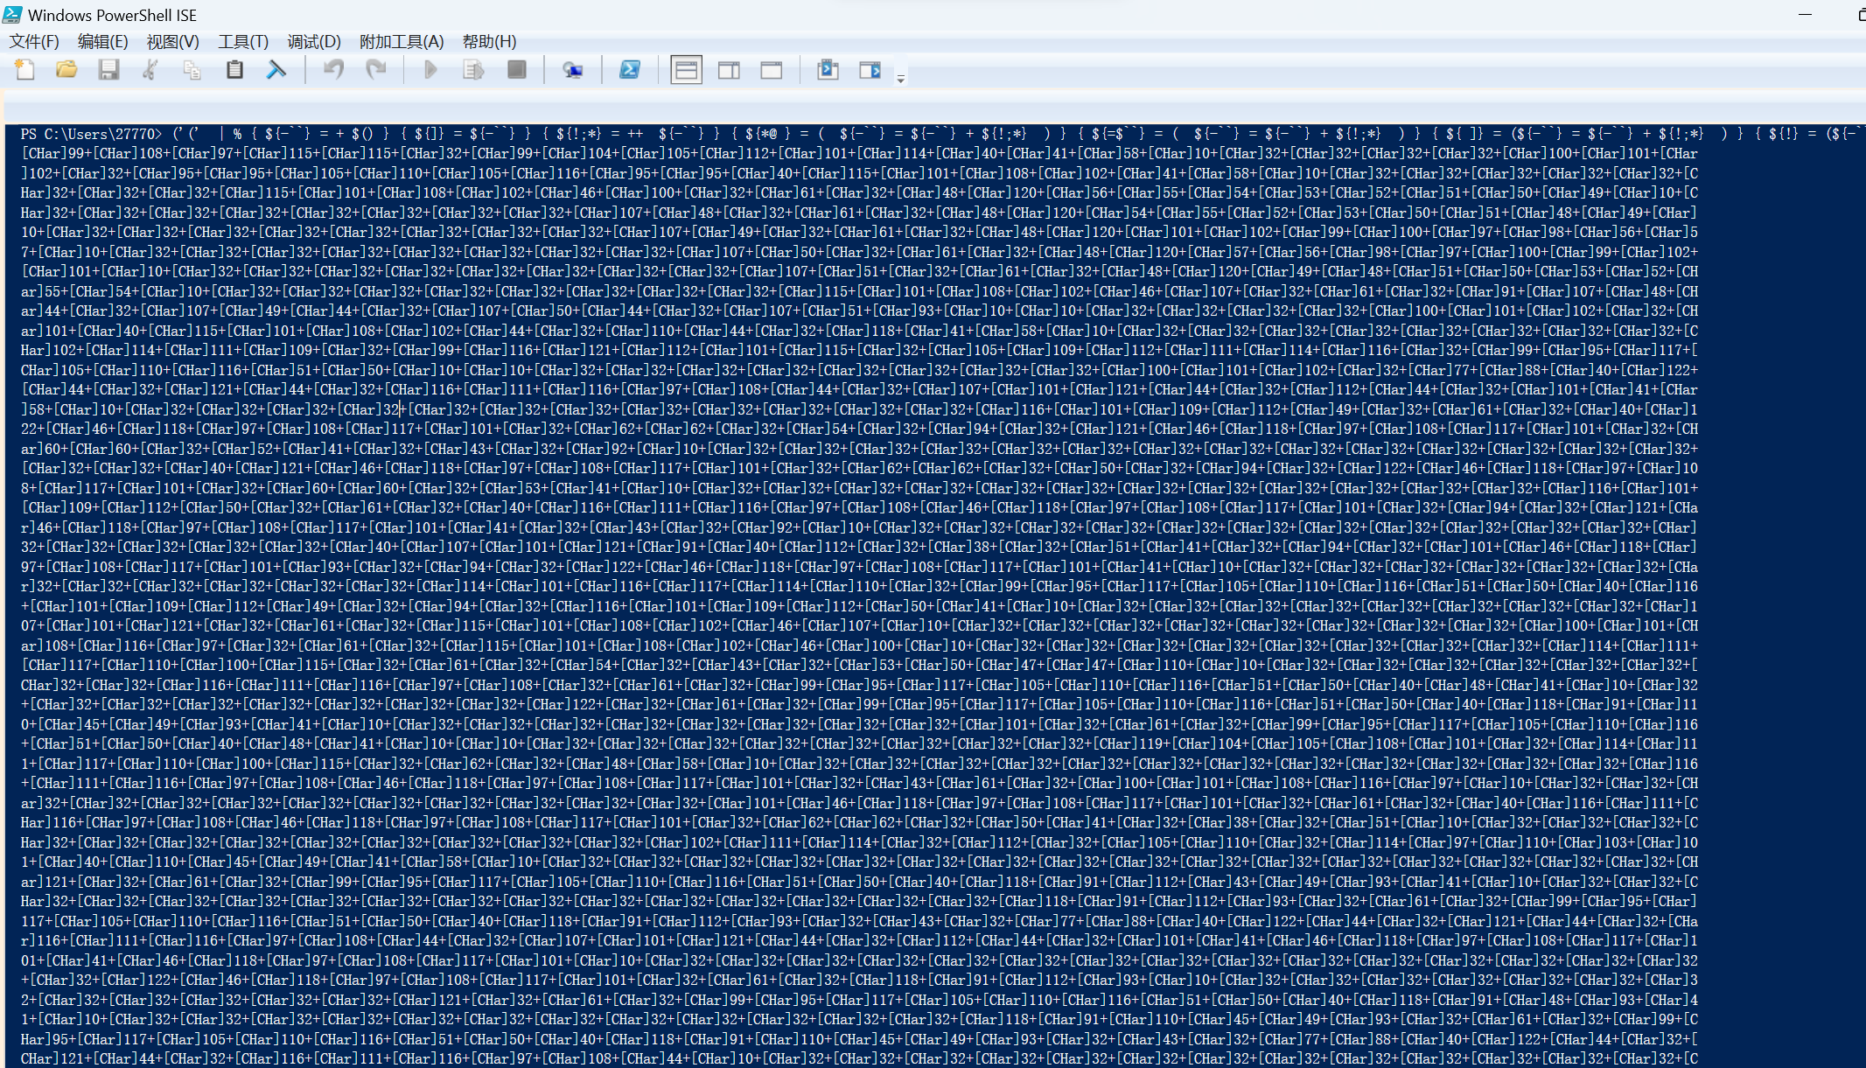Viewport: 1866px width, 1068px height.
Task: Open the 视图(V) menu
Action: click(x=172, y=42)
